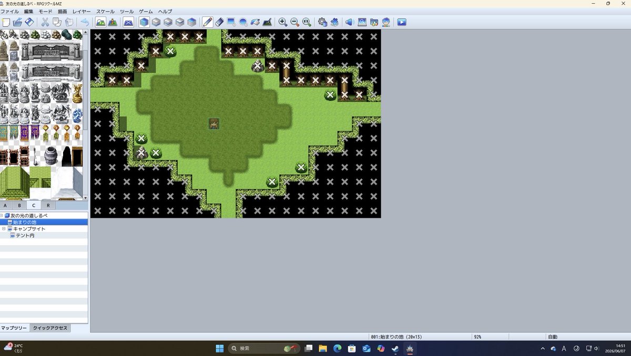
Task: Select the Pencil drawing tool
Action: click(x=208, y=22)
